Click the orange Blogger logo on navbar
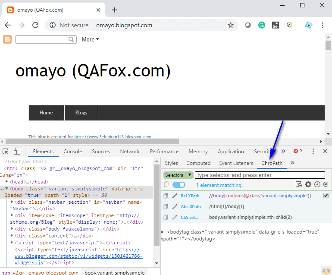332x275 pixels. (7, 39)
